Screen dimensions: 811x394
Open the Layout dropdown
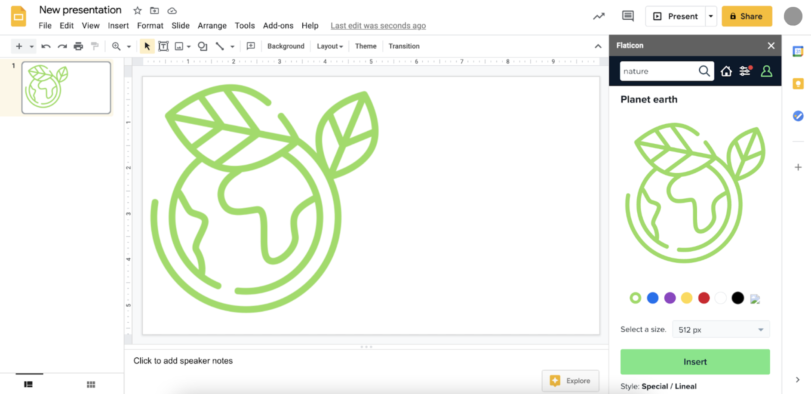[330, 46]
